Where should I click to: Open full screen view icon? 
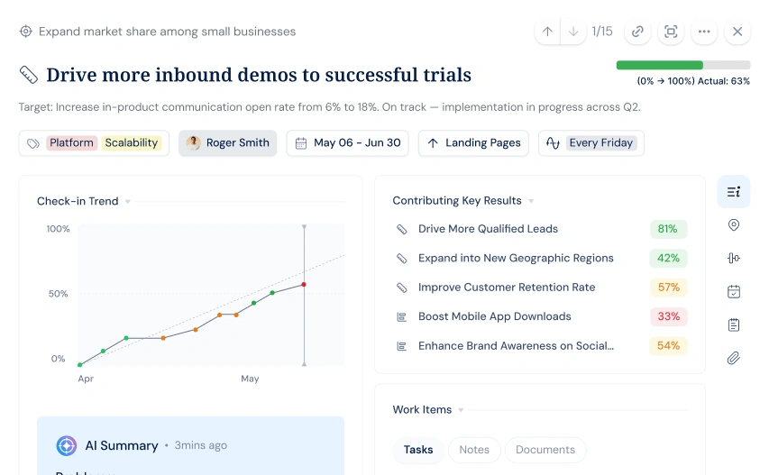671,32
